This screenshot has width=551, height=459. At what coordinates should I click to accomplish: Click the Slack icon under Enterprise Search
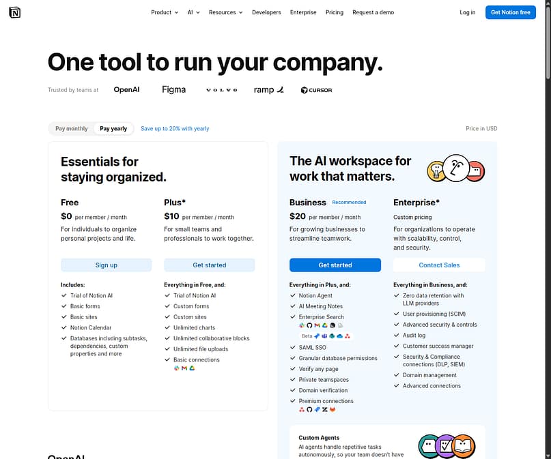pos(302,325)
